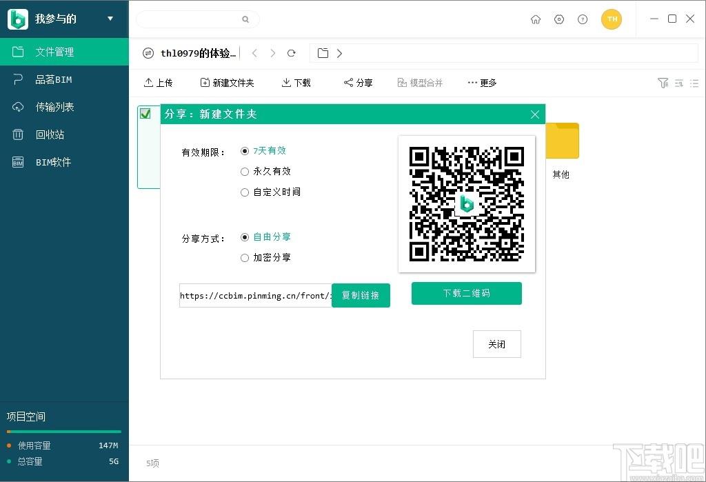Click thl0979的体验 project name
This screenshot has width=706, height=482.
coord(198,53)
